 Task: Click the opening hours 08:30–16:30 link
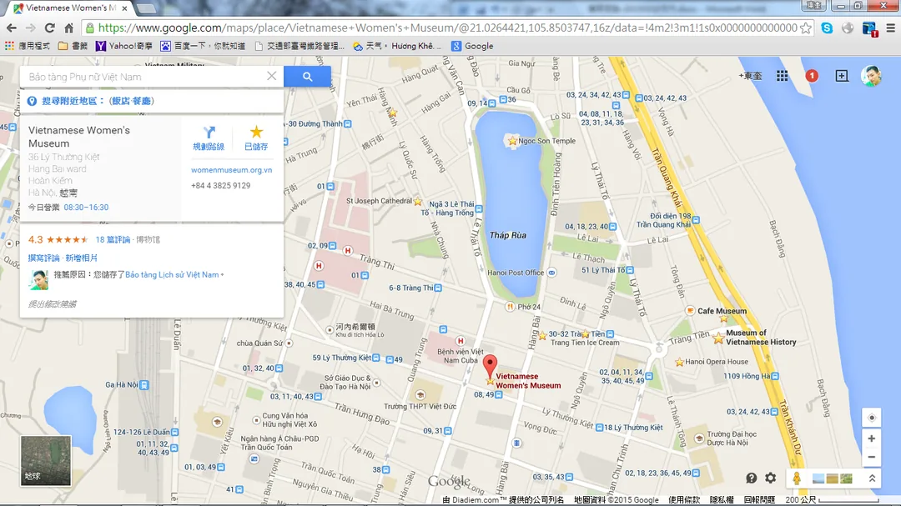(x=86, y=208)
